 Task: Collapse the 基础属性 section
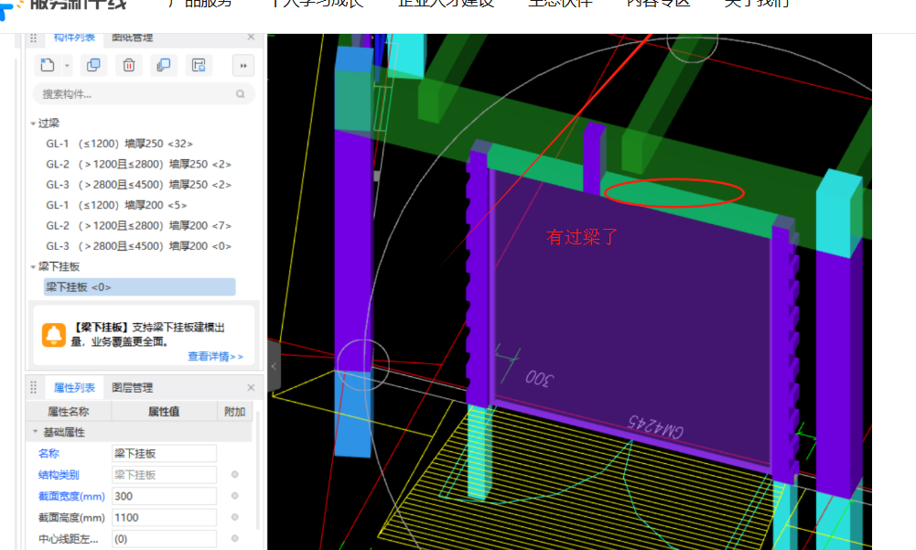(35, 432)
